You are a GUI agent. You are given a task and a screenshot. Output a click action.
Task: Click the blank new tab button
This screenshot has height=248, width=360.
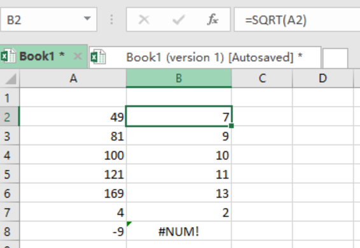tap(335, 58)
